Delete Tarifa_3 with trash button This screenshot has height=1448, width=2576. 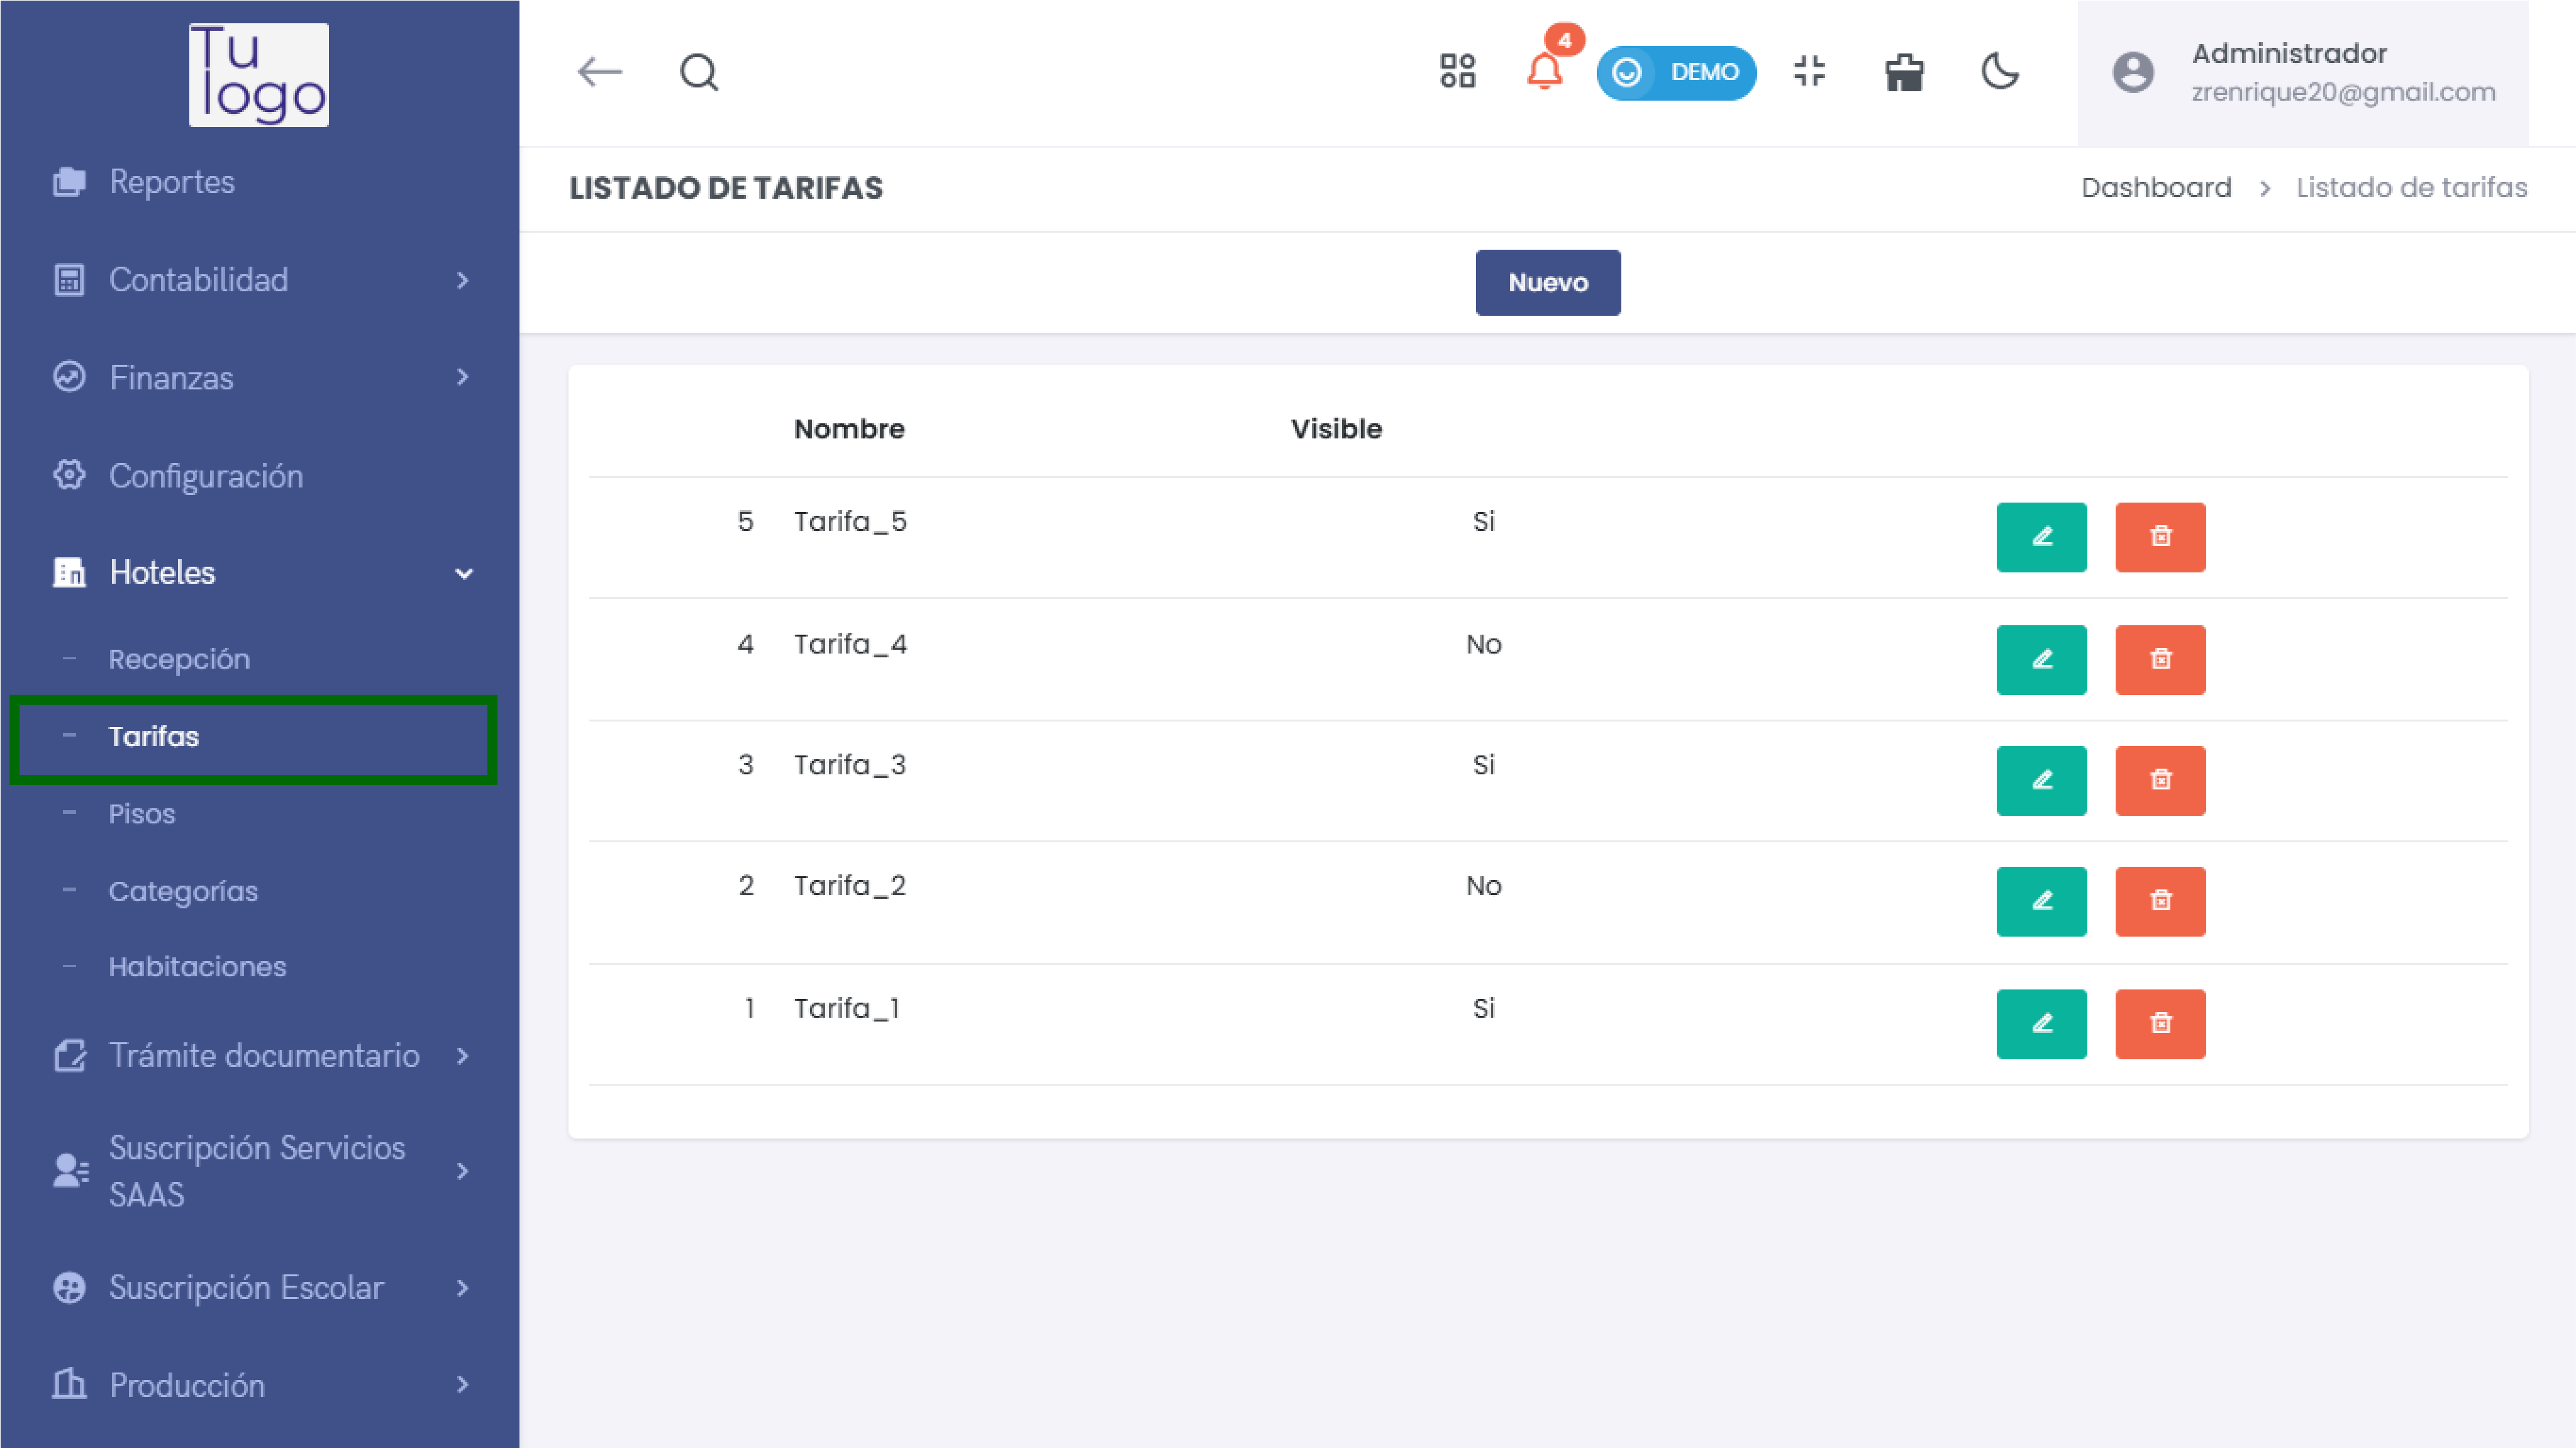[2160, 780]
